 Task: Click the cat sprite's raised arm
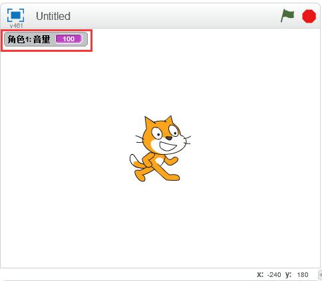pos(172,161)
